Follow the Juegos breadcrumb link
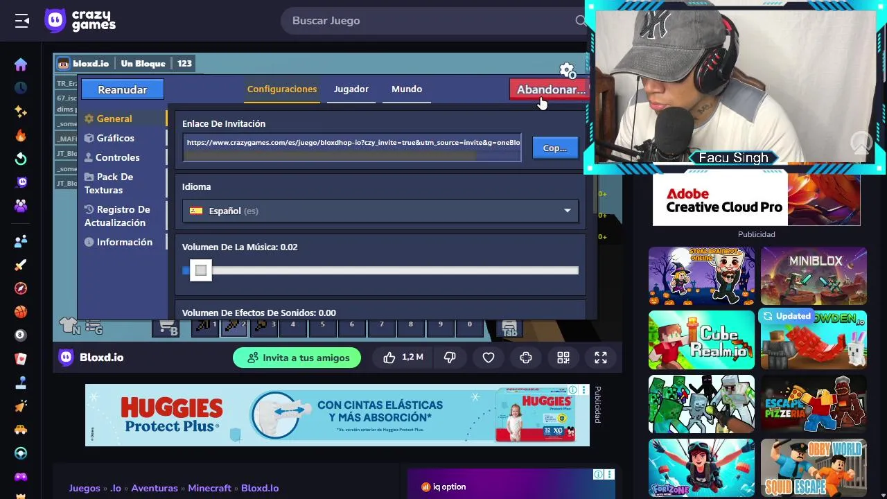887x499 pixels. 85,488
